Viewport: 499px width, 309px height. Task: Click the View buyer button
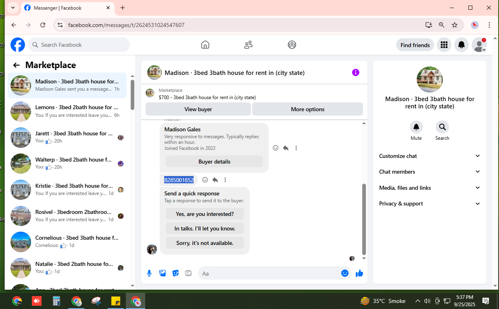click(x=198, y=109)
